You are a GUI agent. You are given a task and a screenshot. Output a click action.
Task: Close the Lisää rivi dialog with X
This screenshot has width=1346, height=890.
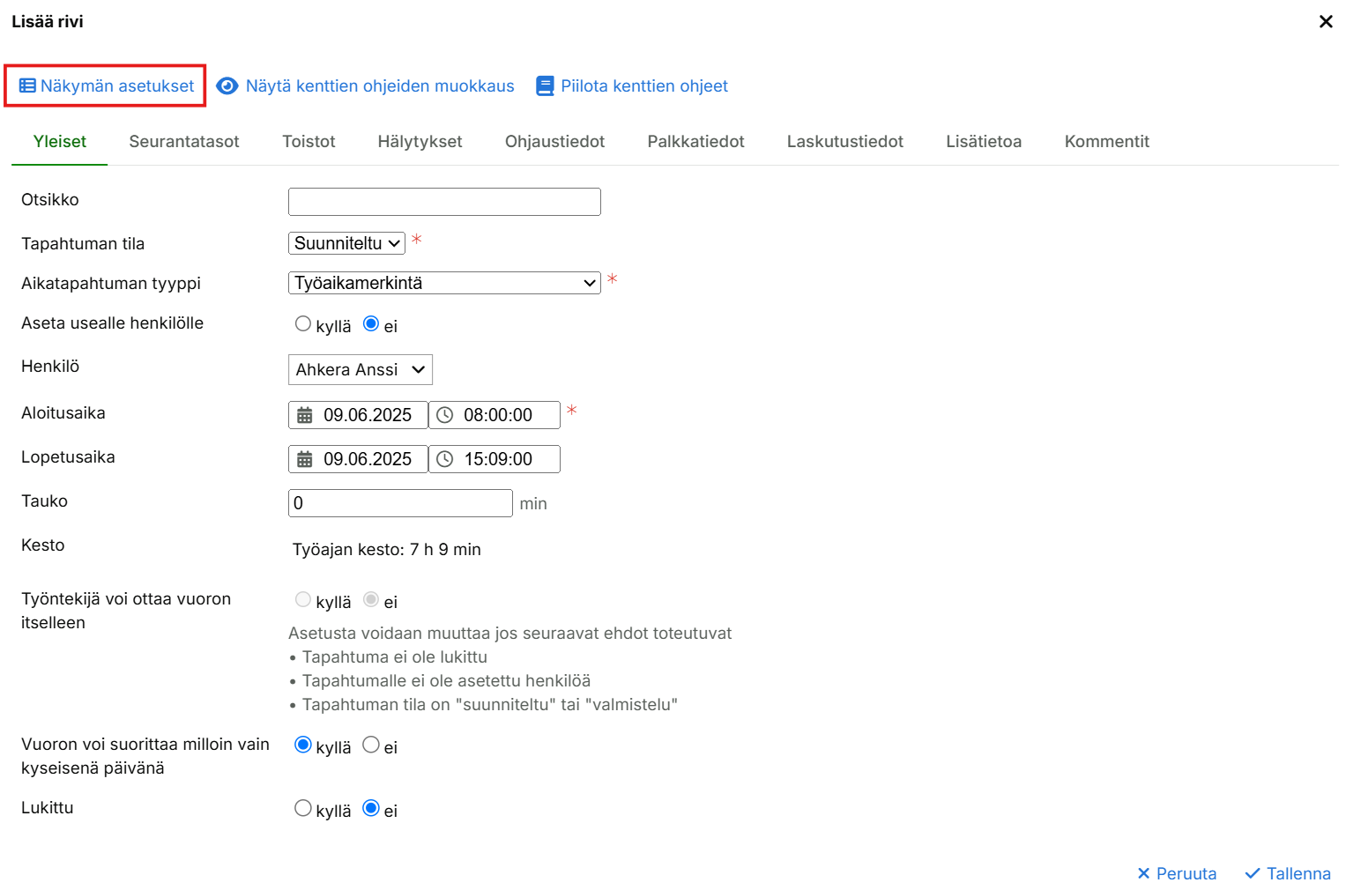(1325, 22)
